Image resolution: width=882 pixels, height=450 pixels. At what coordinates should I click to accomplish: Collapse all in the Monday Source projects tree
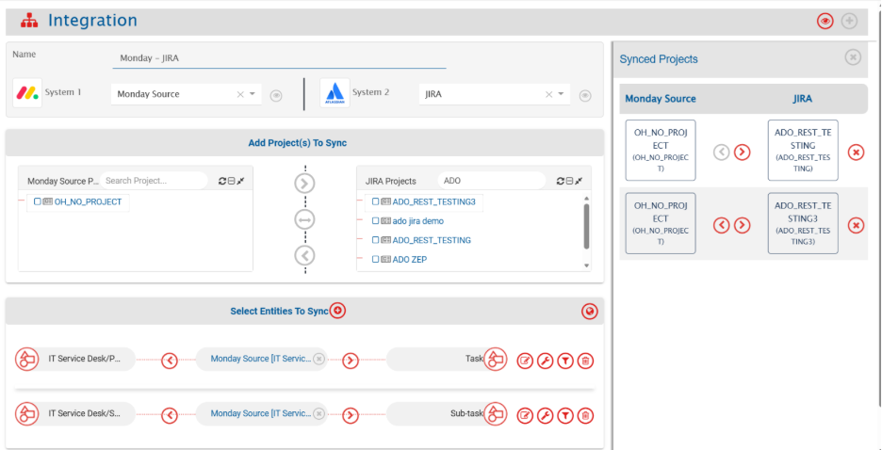pyautogui.click(x=232, y=181)
